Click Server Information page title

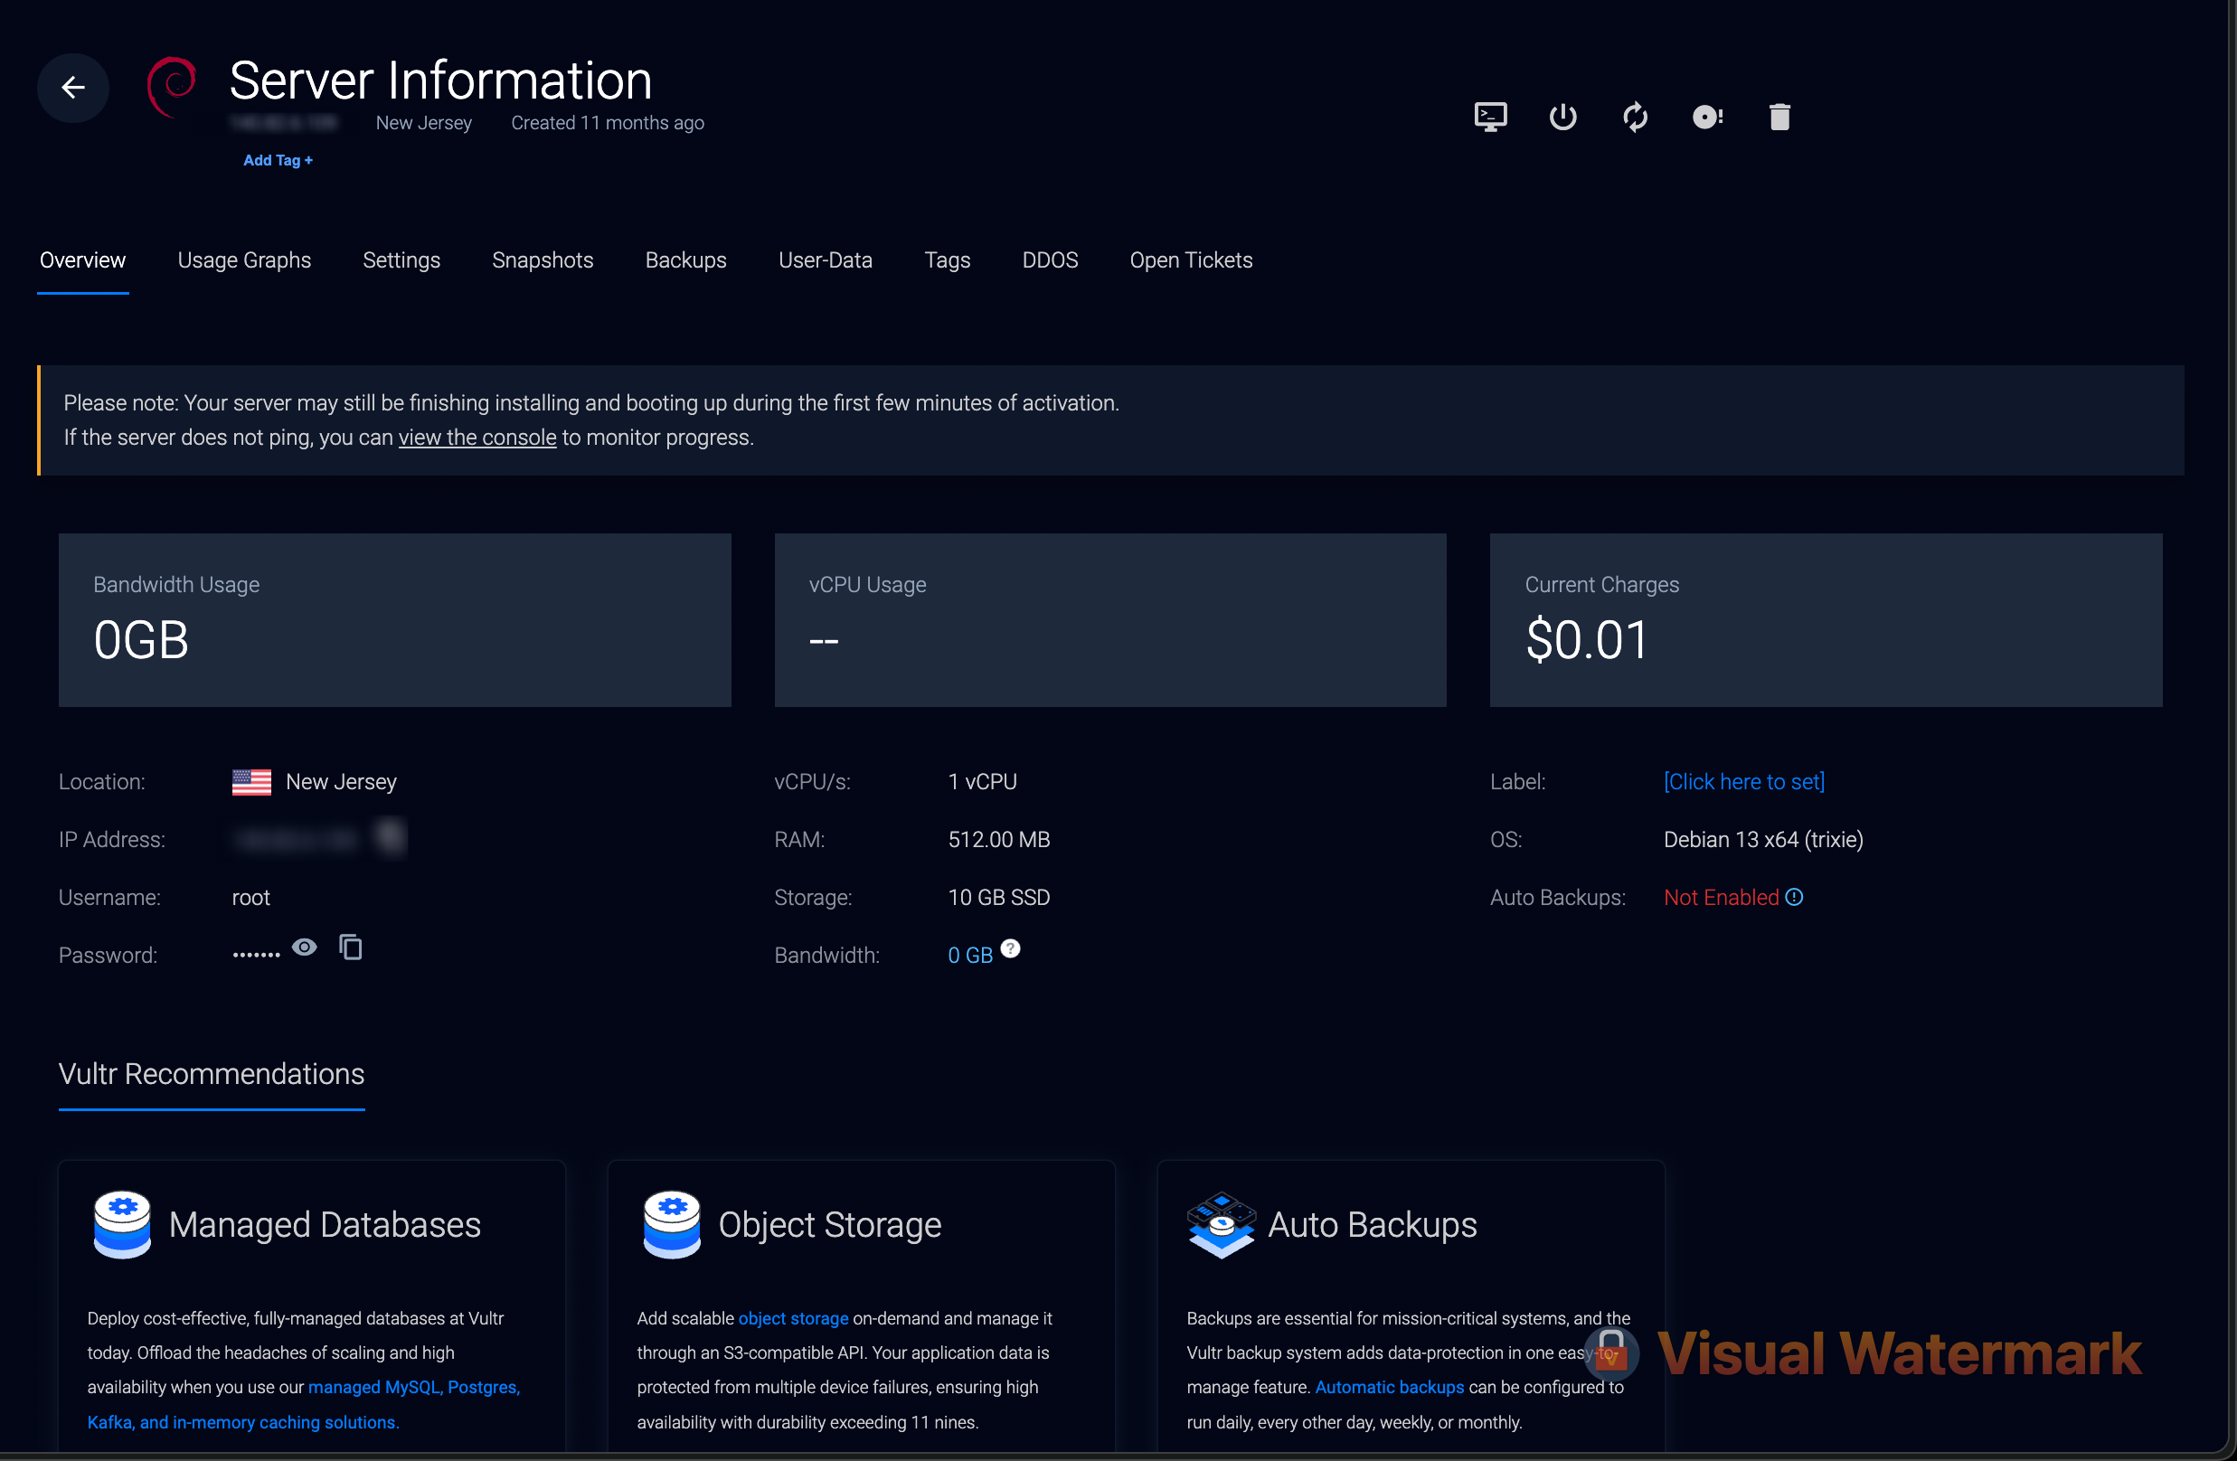point(441,80)
